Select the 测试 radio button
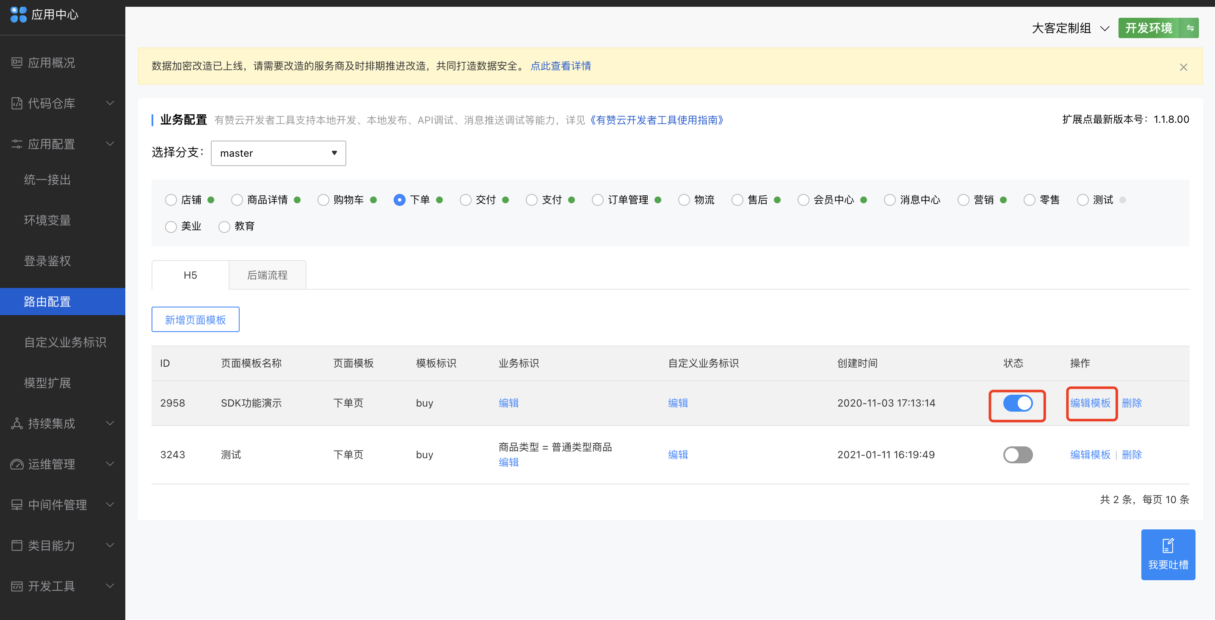 coord(1083,200)
